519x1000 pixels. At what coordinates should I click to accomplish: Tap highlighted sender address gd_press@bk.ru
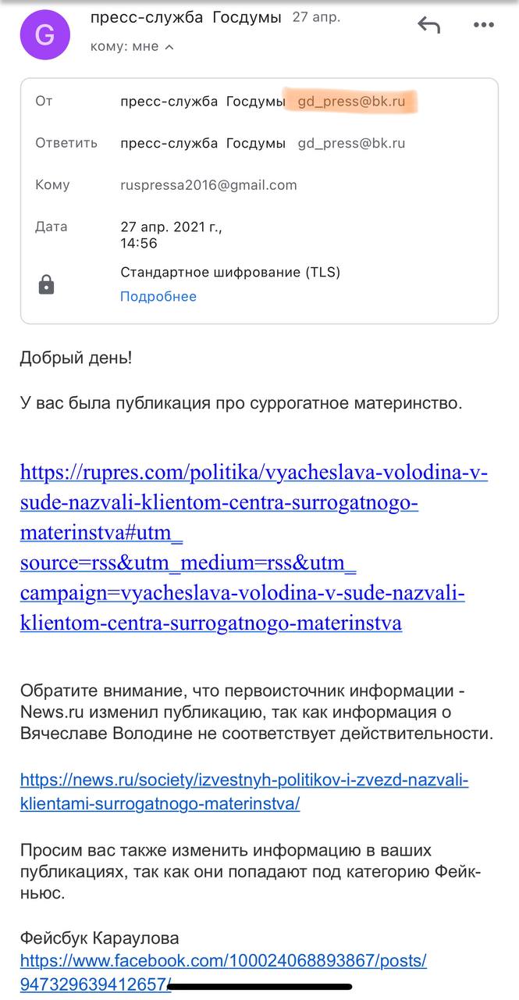point(351,102)
